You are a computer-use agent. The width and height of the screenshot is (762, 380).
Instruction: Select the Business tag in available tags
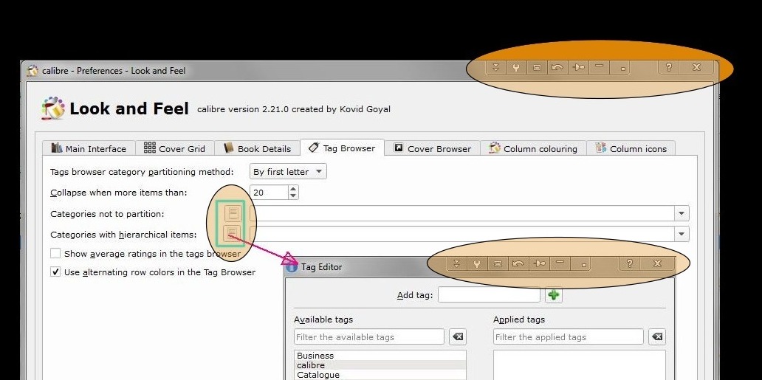(x=380, y=355)
